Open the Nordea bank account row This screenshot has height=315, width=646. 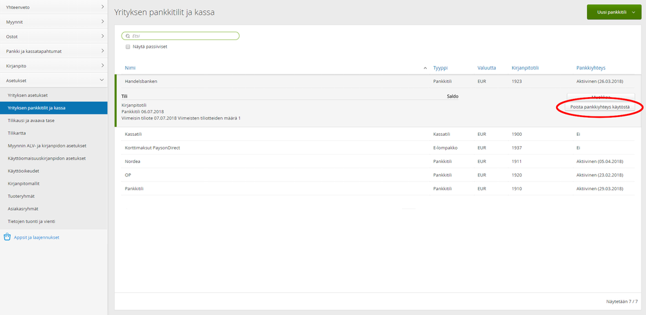click(133, 161)
